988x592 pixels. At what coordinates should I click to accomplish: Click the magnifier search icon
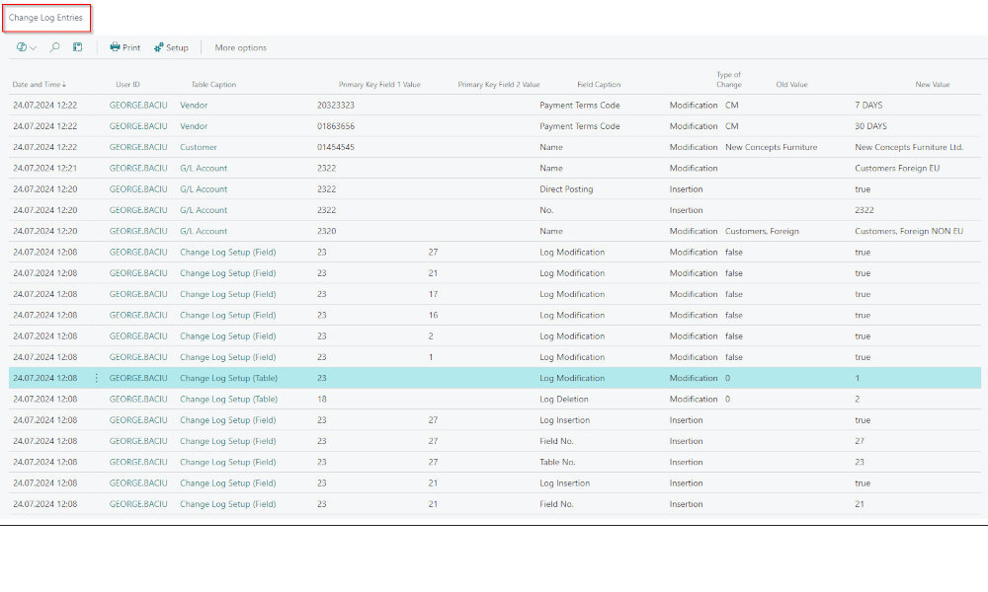[x=54, y=47]
